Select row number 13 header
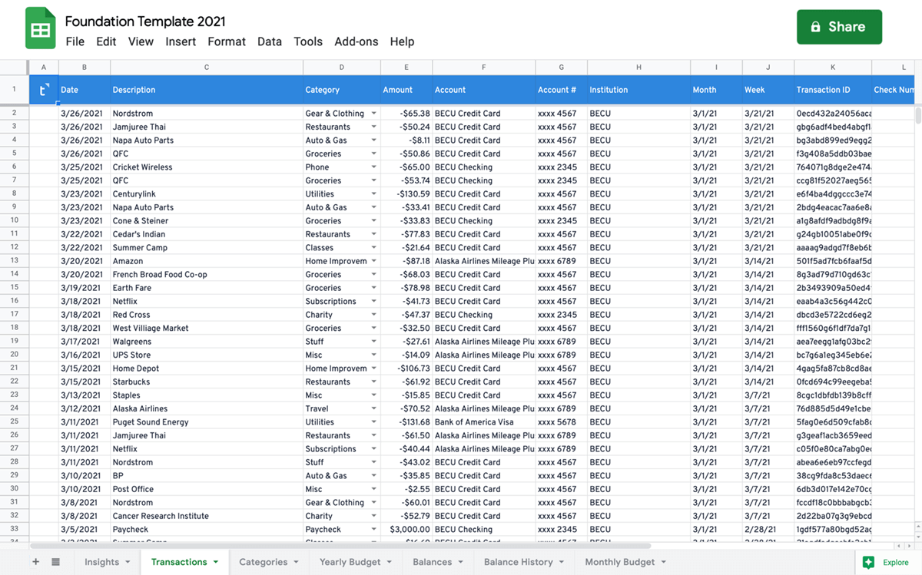Screen dimensions: 922x575 [15, 261]
